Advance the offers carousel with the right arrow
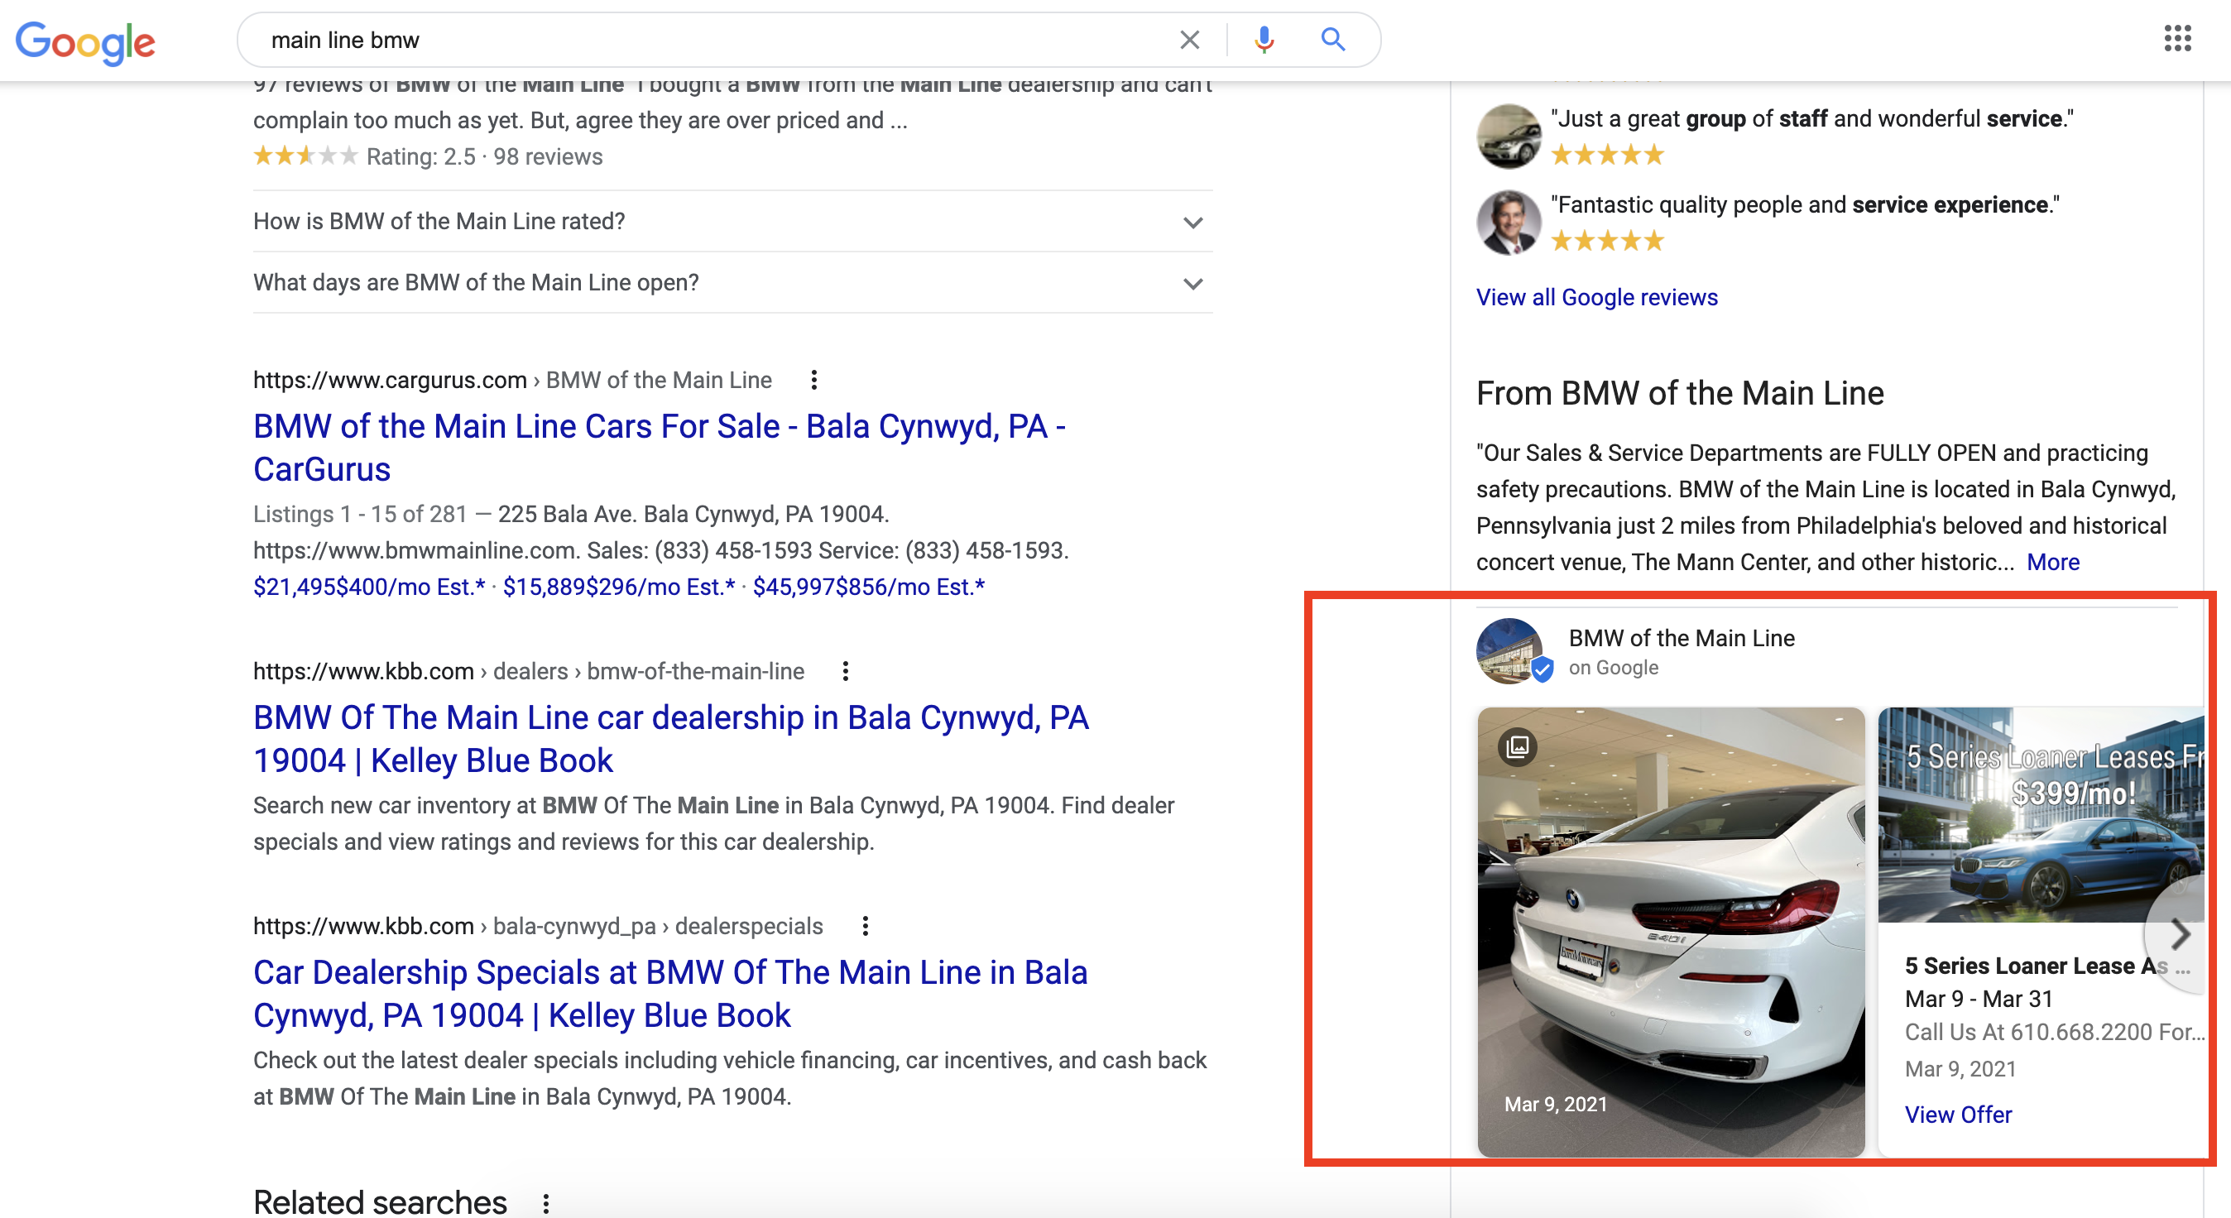The height and width of the screenshot is (1218, 2231). point(2181,934)
